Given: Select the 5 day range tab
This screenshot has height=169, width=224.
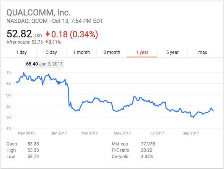Looking at the screenshot, I should (x=51, y=52).
